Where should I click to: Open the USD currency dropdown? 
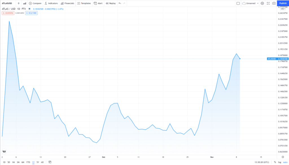point(283,9)
